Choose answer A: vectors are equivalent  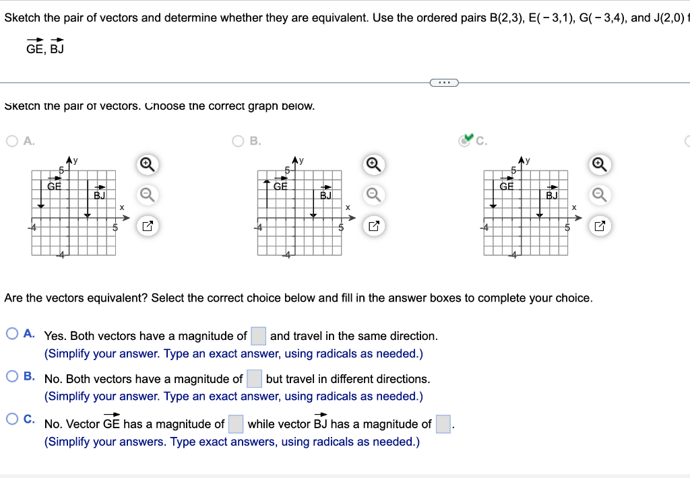point(11,333)
